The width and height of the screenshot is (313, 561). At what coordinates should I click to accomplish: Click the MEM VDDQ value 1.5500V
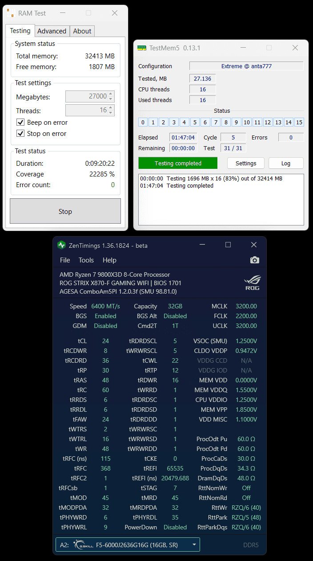[x=246, y=390]
